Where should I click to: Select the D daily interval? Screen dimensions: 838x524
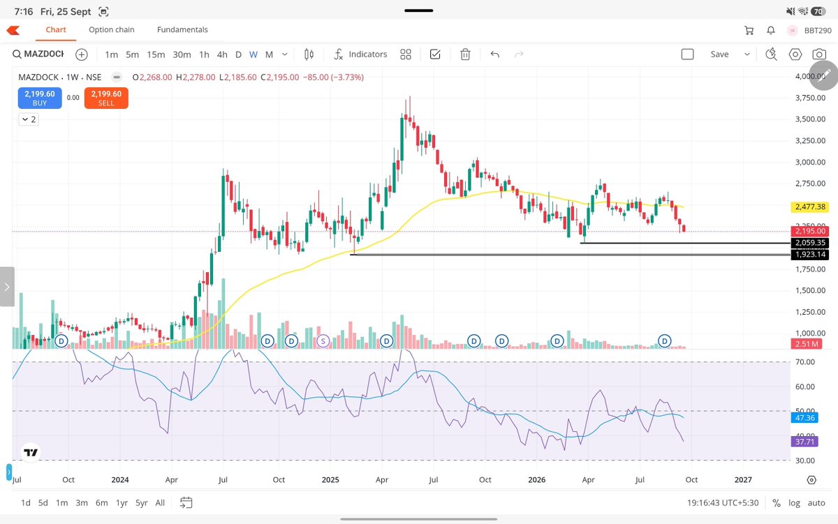point(238,54)
